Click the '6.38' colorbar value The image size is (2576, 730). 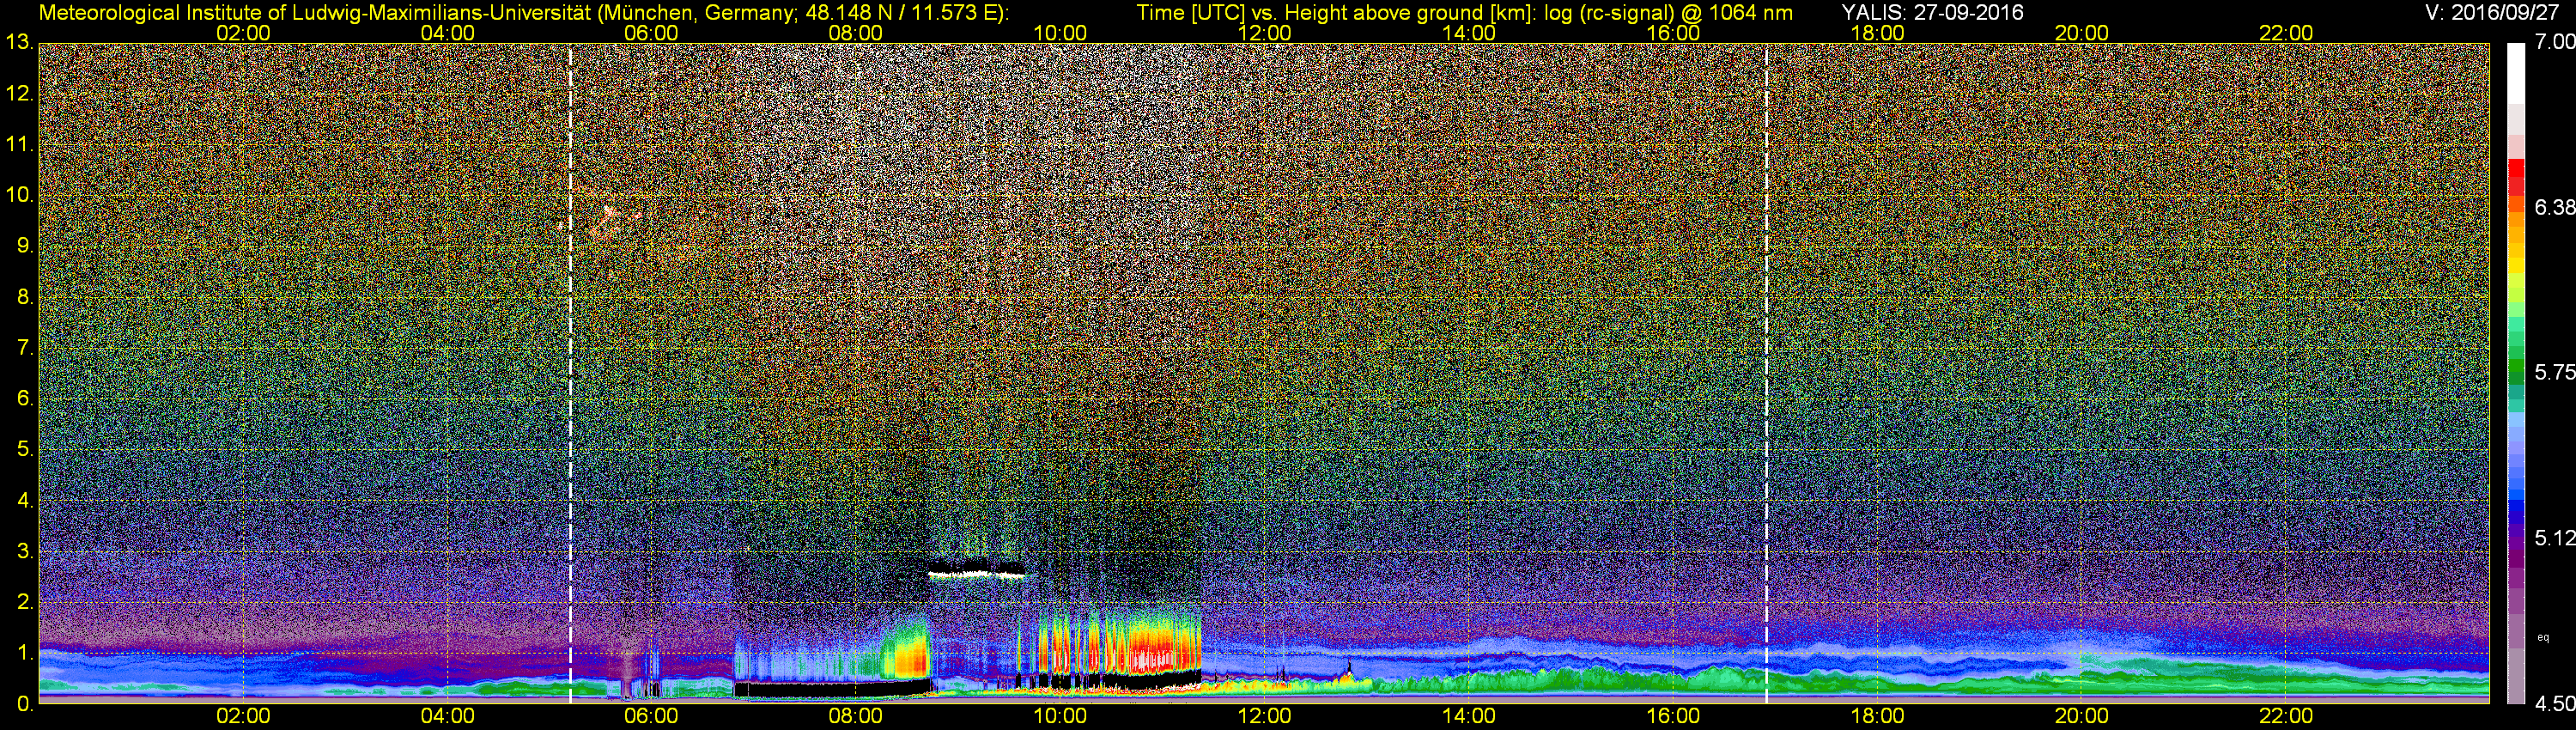coord(2555,207)
